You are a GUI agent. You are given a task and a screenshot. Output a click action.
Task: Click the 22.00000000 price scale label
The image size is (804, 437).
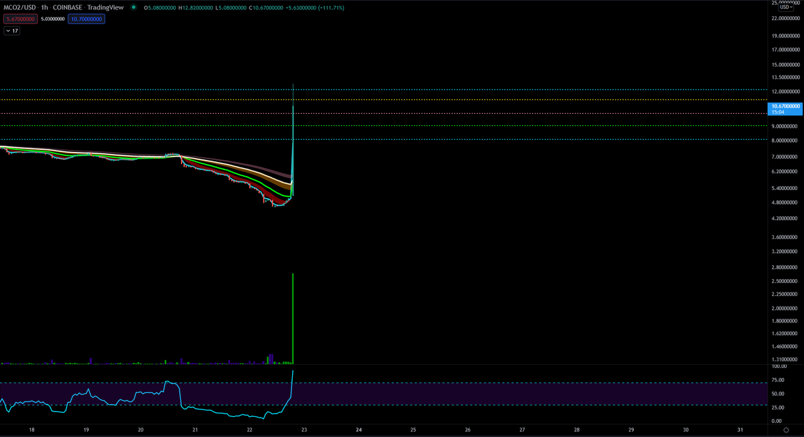point(785,19)
